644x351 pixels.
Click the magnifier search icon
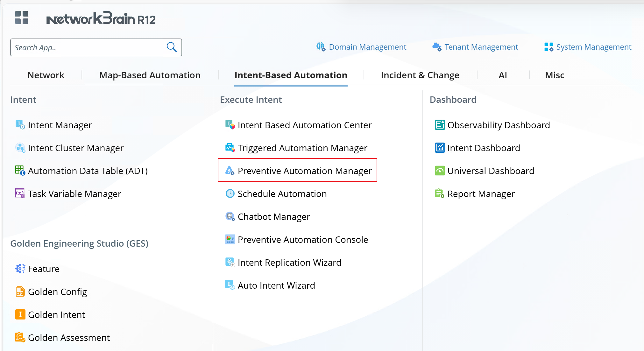pyautogui.click(x=172, y=47)
